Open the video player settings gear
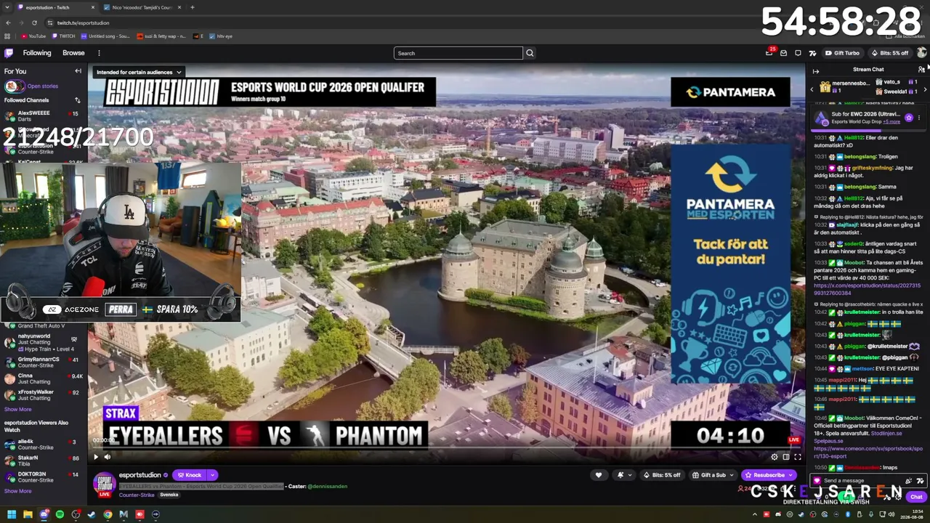Image resolution: width=930 pixels, height=523 pixels. pyautogui.click(x=775, y=457)
